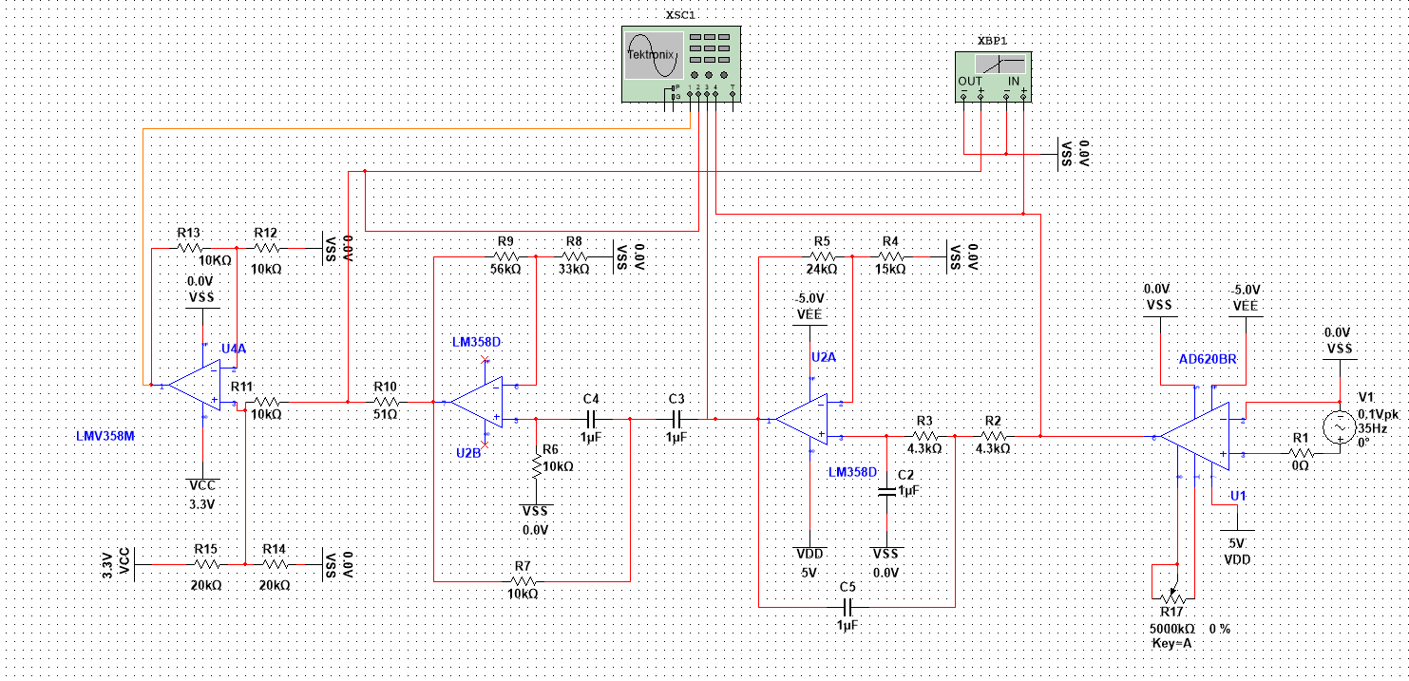Screen dimensions: 1409x681
Task: Click the AD620BR part label
Action: coord(1208,360)
